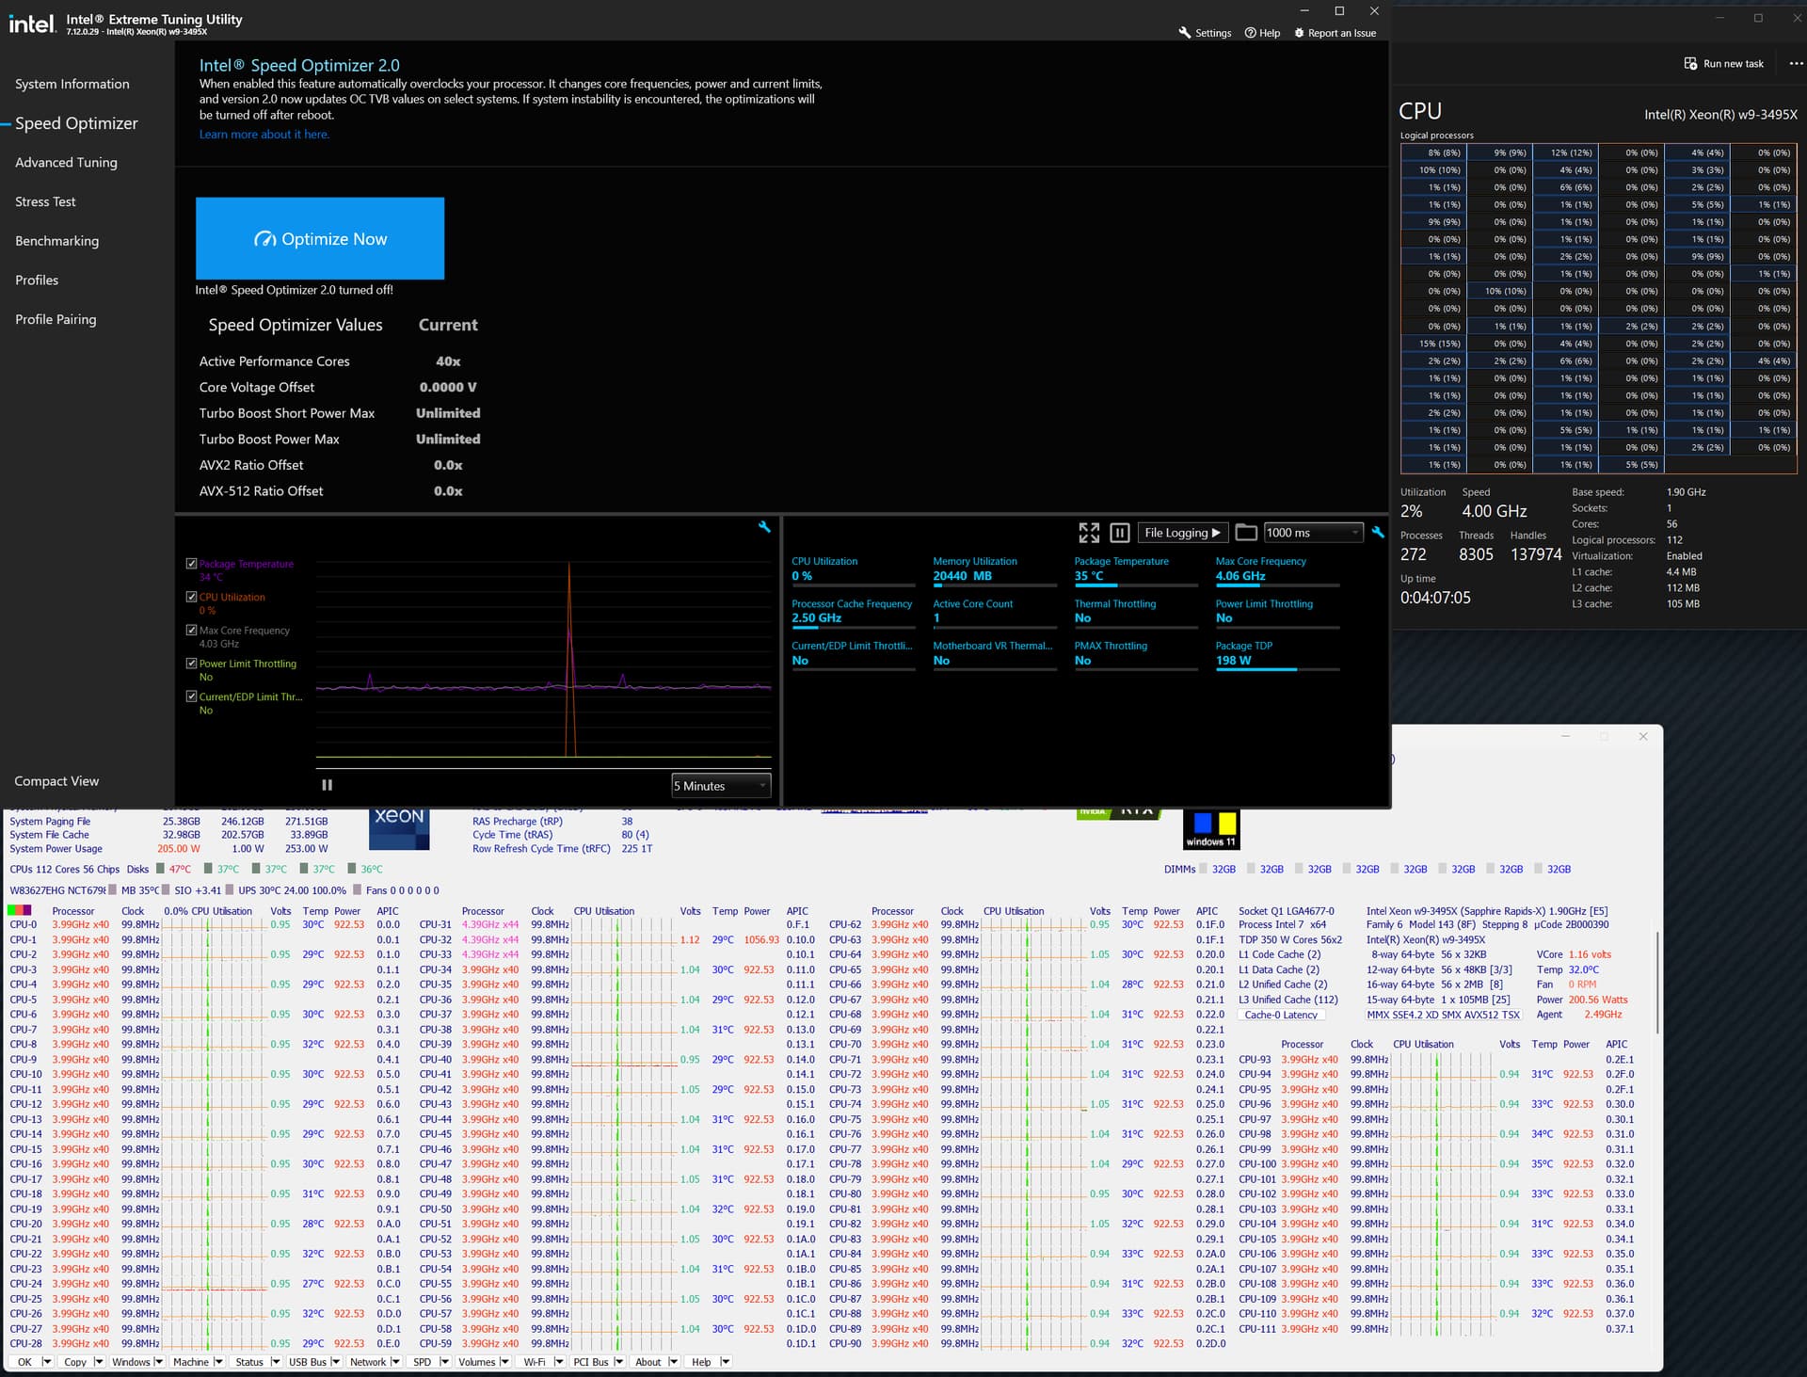Viewport: 1807px width, 1377px height.
Task: Open XTU Settings from the top bar
Action: click(x=1206, y=32)
